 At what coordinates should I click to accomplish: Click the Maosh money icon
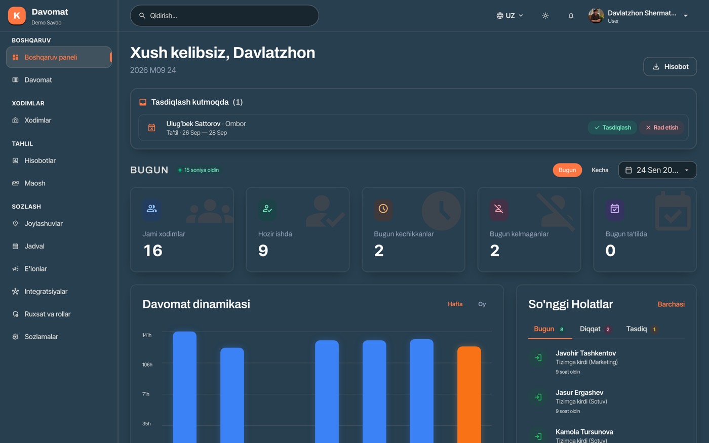(x=15, y=183)
